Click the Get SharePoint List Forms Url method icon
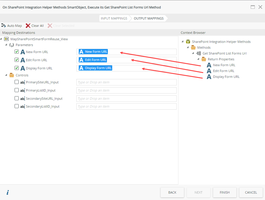 (199, 53)
